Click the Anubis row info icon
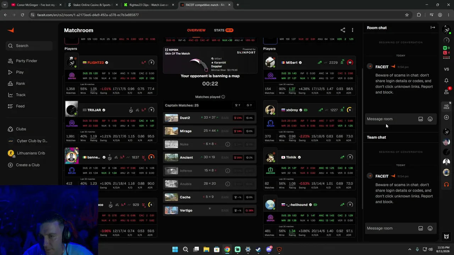Screen dimensions: 454x255 228,184
